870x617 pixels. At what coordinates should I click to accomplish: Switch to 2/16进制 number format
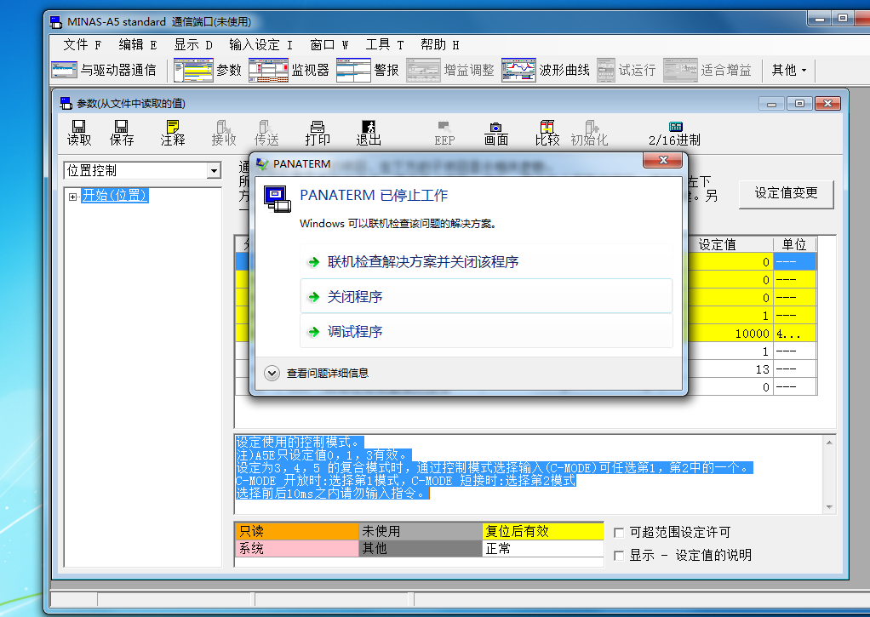(x=674, y=132)
